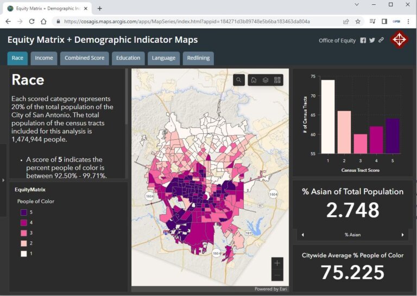Viewport: 417px width, 296px height.
Task: Select the Combined Score tab
Action: [84, 58]
